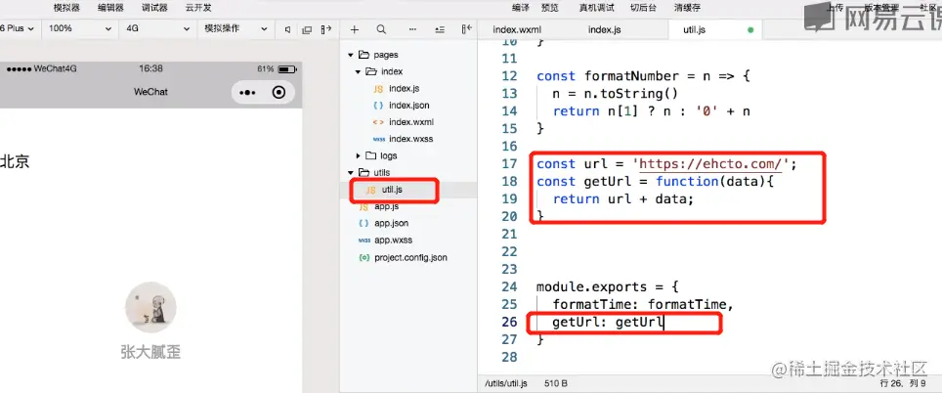The height and width of the screenshot is (393, 942).
Task: Collapse the index folder arrow
Action: pos(358,71)
